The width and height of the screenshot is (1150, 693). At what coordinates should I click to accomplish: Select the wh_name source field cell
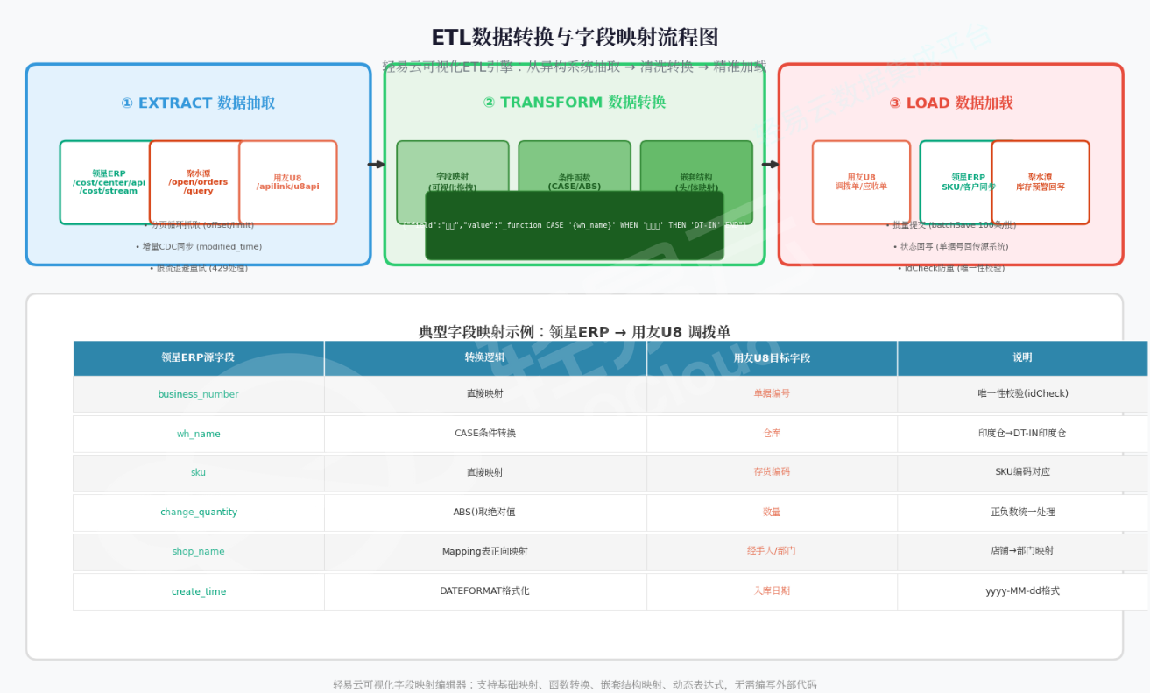(199, 434)
